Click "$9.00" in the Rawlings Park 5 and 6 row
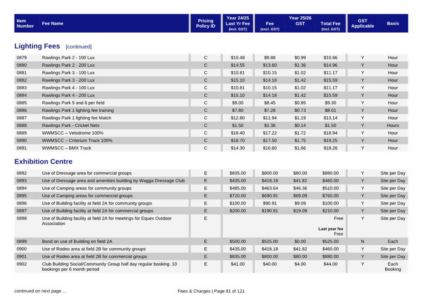Image resolution: width=422 pixels, height=298 pixels. coord(238,103)
